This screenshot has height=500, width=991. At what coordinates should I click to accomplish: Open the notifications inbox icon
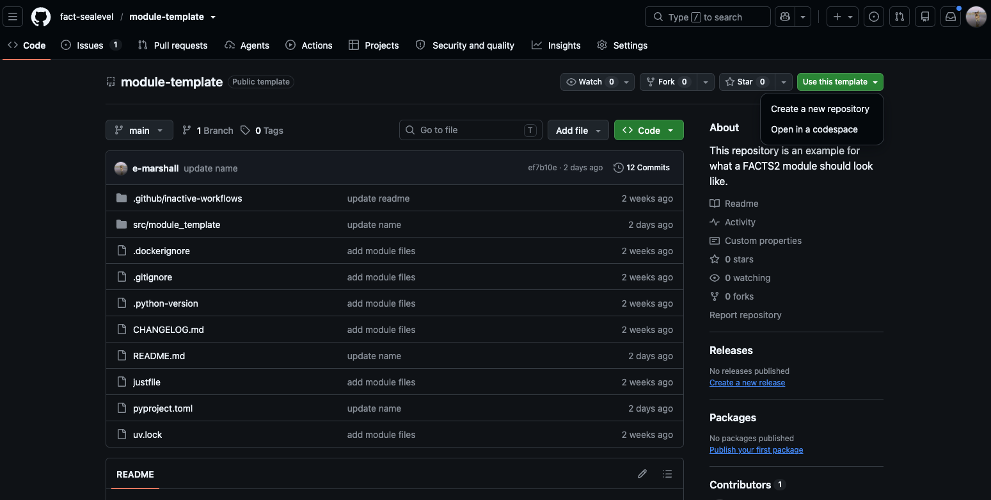(951, 17)
